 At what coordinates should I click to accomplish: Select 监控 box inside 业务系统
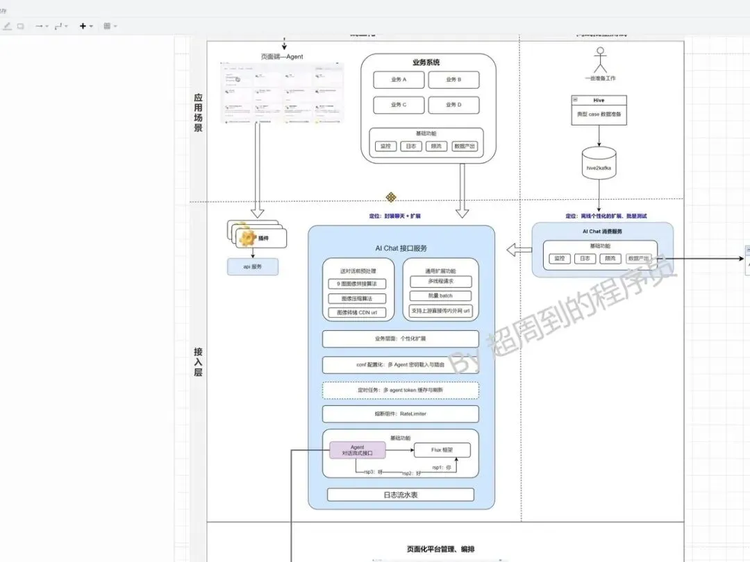[x=385, y=146]
